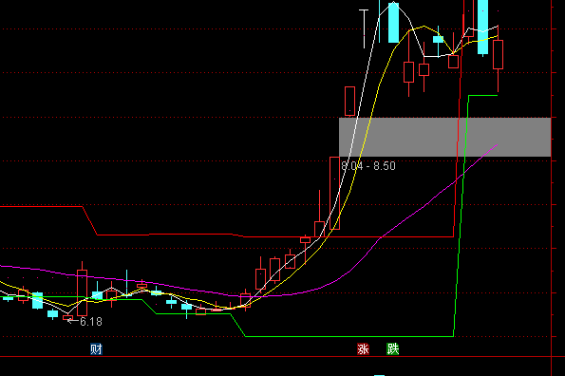Click the last red hollow candle at far right
565x376 pixels.
tap(498, 54)
